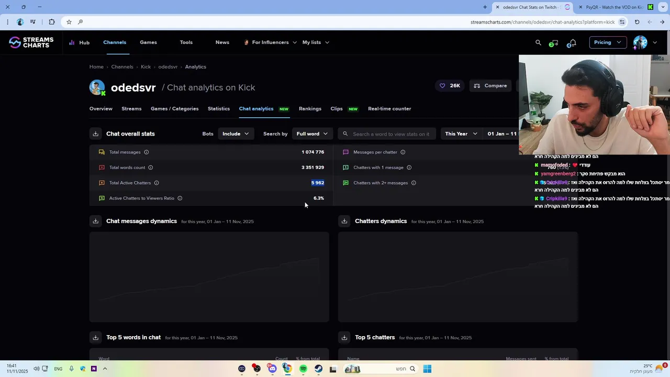
Task: Switch to the Streams tab
Action: tap(131, 109)
